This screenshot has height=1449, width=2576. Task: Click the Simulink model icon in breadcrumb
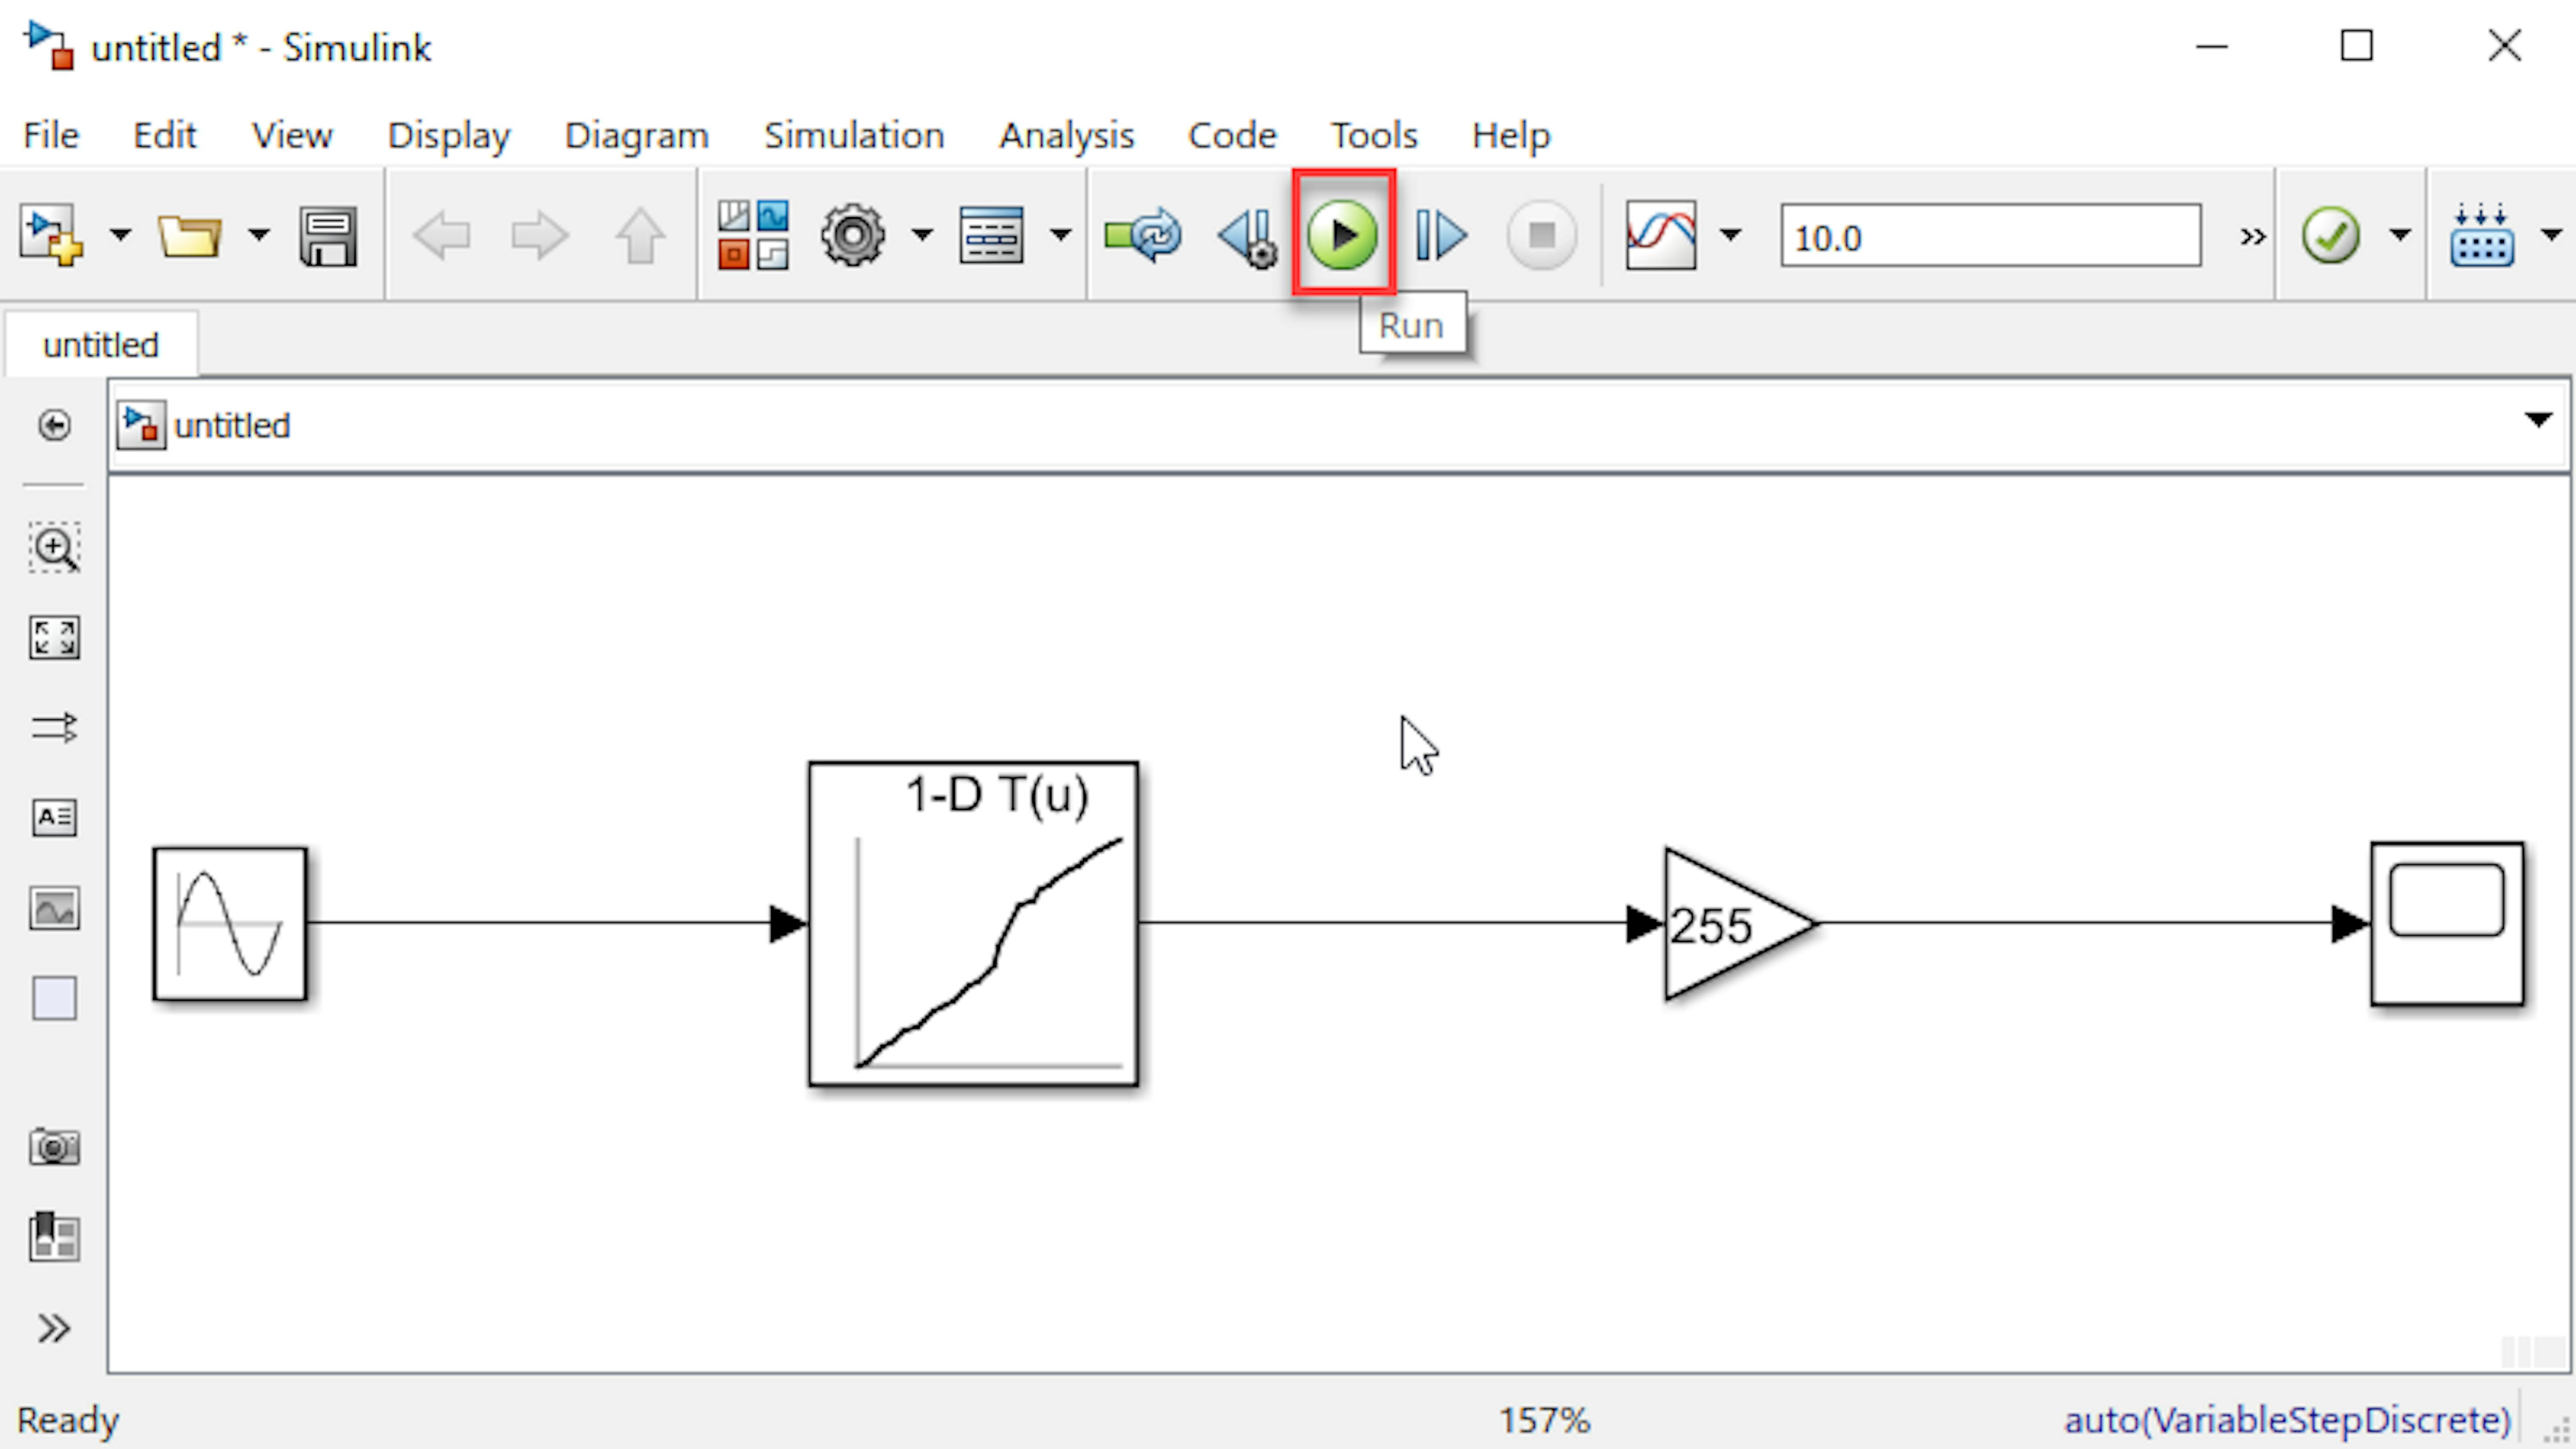[x=141, y=425]
